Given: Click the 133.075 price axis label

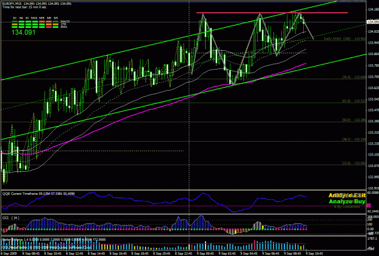Looking at the screenshot, I should (374, 166).
